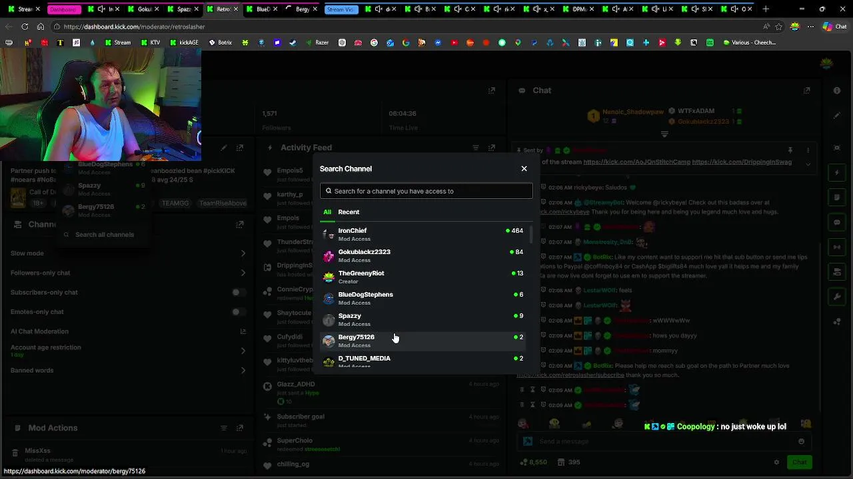Open kick.com/AoJOnStitchCamp link

636,162
